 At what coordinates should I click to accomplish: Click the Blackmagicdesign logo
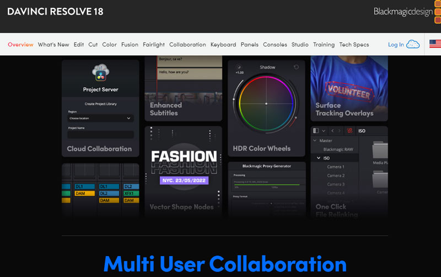pyautogui.click(x=407, y=12)
